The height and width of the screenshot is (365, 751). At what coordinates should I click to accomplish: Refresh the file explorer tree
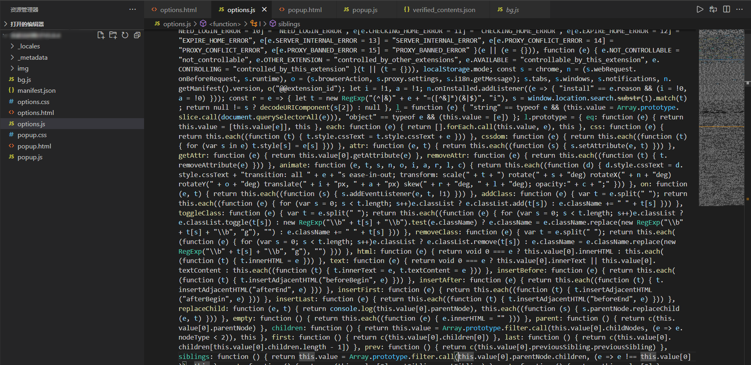click(x=125, y=35)
